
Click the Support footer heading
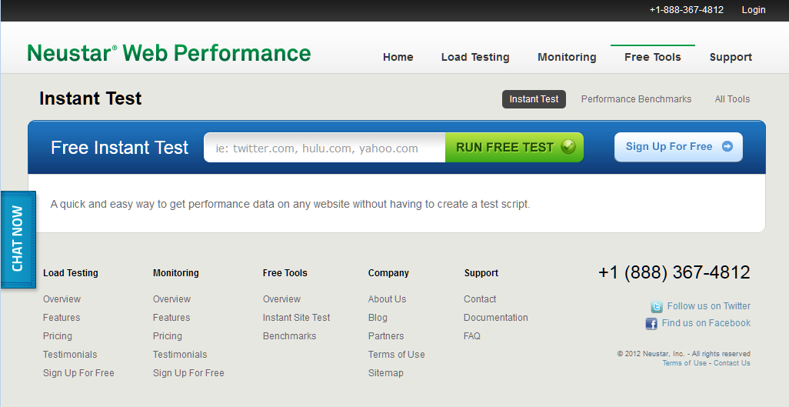[481, 273]
